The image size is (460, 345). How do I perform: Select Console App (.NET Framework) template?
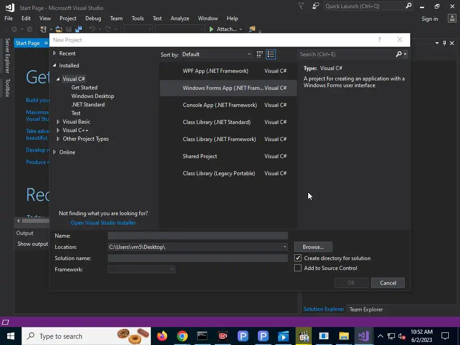[x=228, y=105]
